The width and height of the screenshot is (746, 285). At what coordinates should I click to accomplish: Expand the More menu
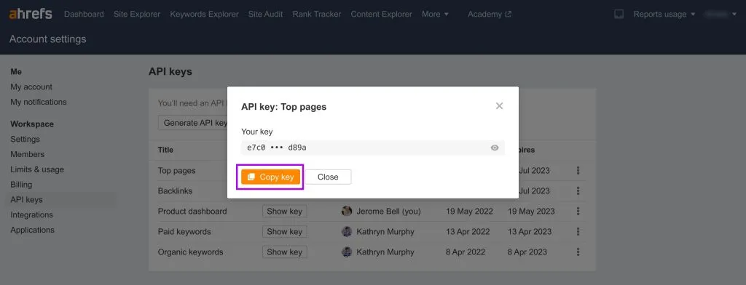436,15
